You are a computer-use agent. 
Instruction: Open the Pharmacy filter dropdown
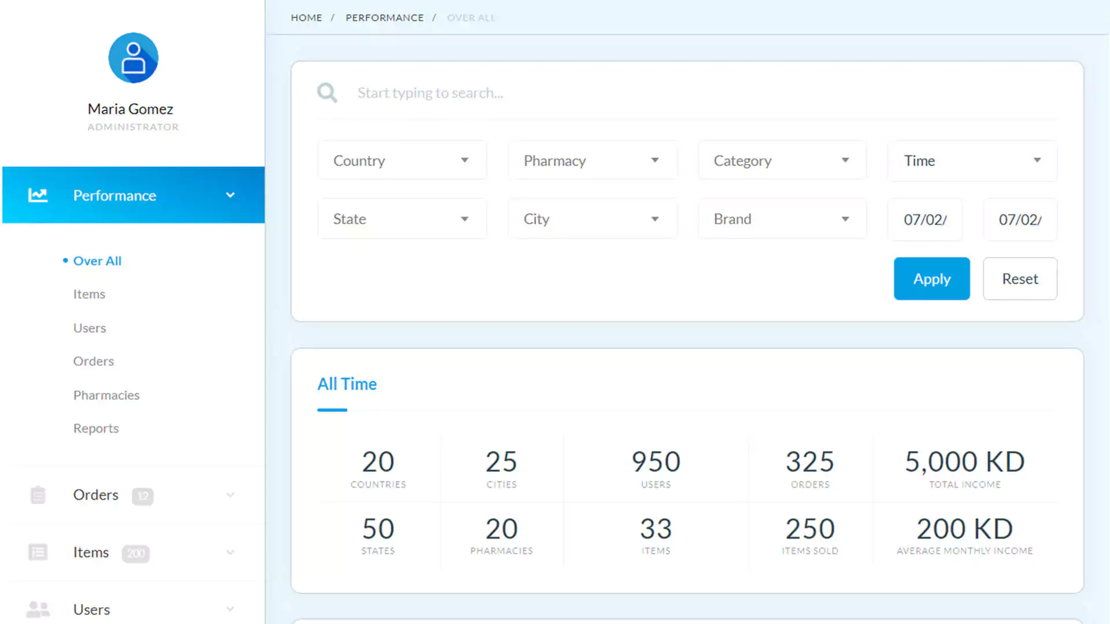(592, 160)
